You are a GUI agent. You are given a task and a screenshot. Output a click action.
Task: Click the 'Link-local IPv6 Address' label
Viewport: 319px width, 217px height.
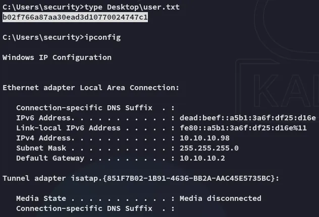coord(64,128)
